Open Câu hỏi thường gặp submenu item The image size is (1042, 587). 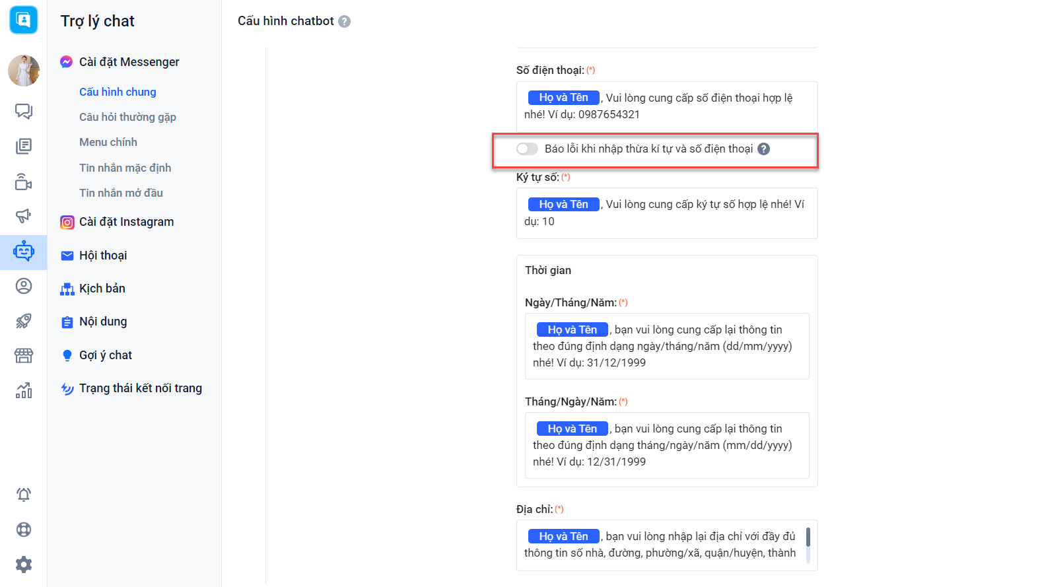point(127,117)
